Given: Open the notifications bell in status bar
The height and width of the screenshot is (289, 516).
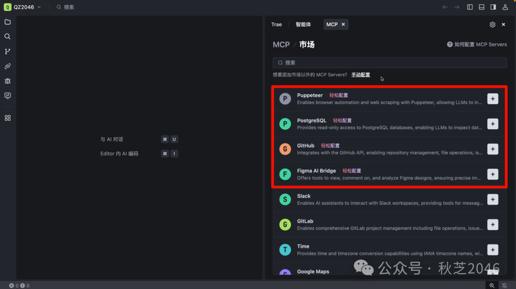Looking at the screenshot, I should point(504,285).
